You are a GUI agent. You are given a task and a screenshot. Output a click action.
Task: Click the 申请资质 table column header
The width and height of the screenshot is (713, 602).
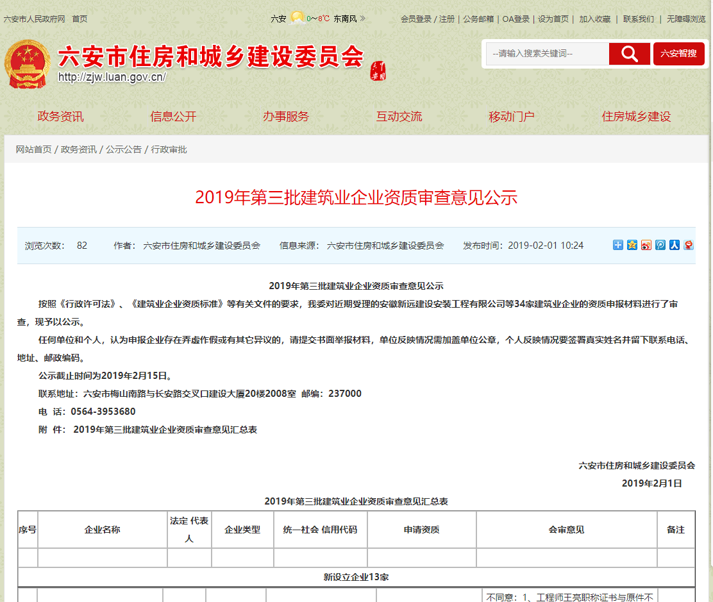coord(421,530)
